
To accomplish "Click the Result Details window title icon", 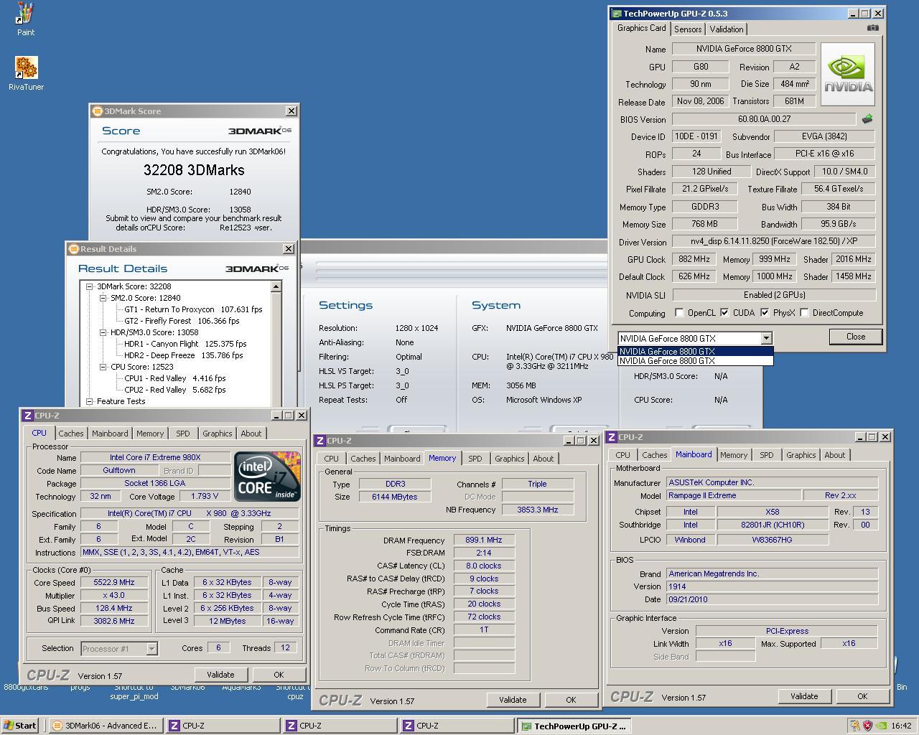I will tap(73, 249).
